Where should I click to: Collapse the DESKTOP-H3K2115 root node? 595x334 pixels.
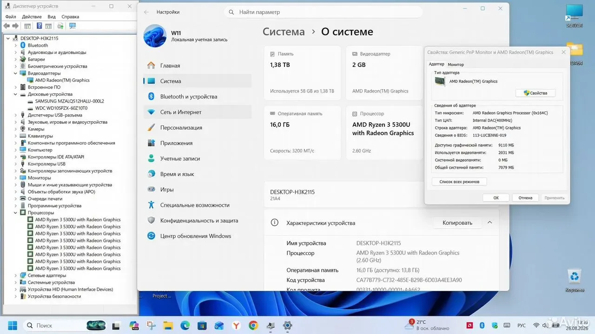tap(8, 38)
